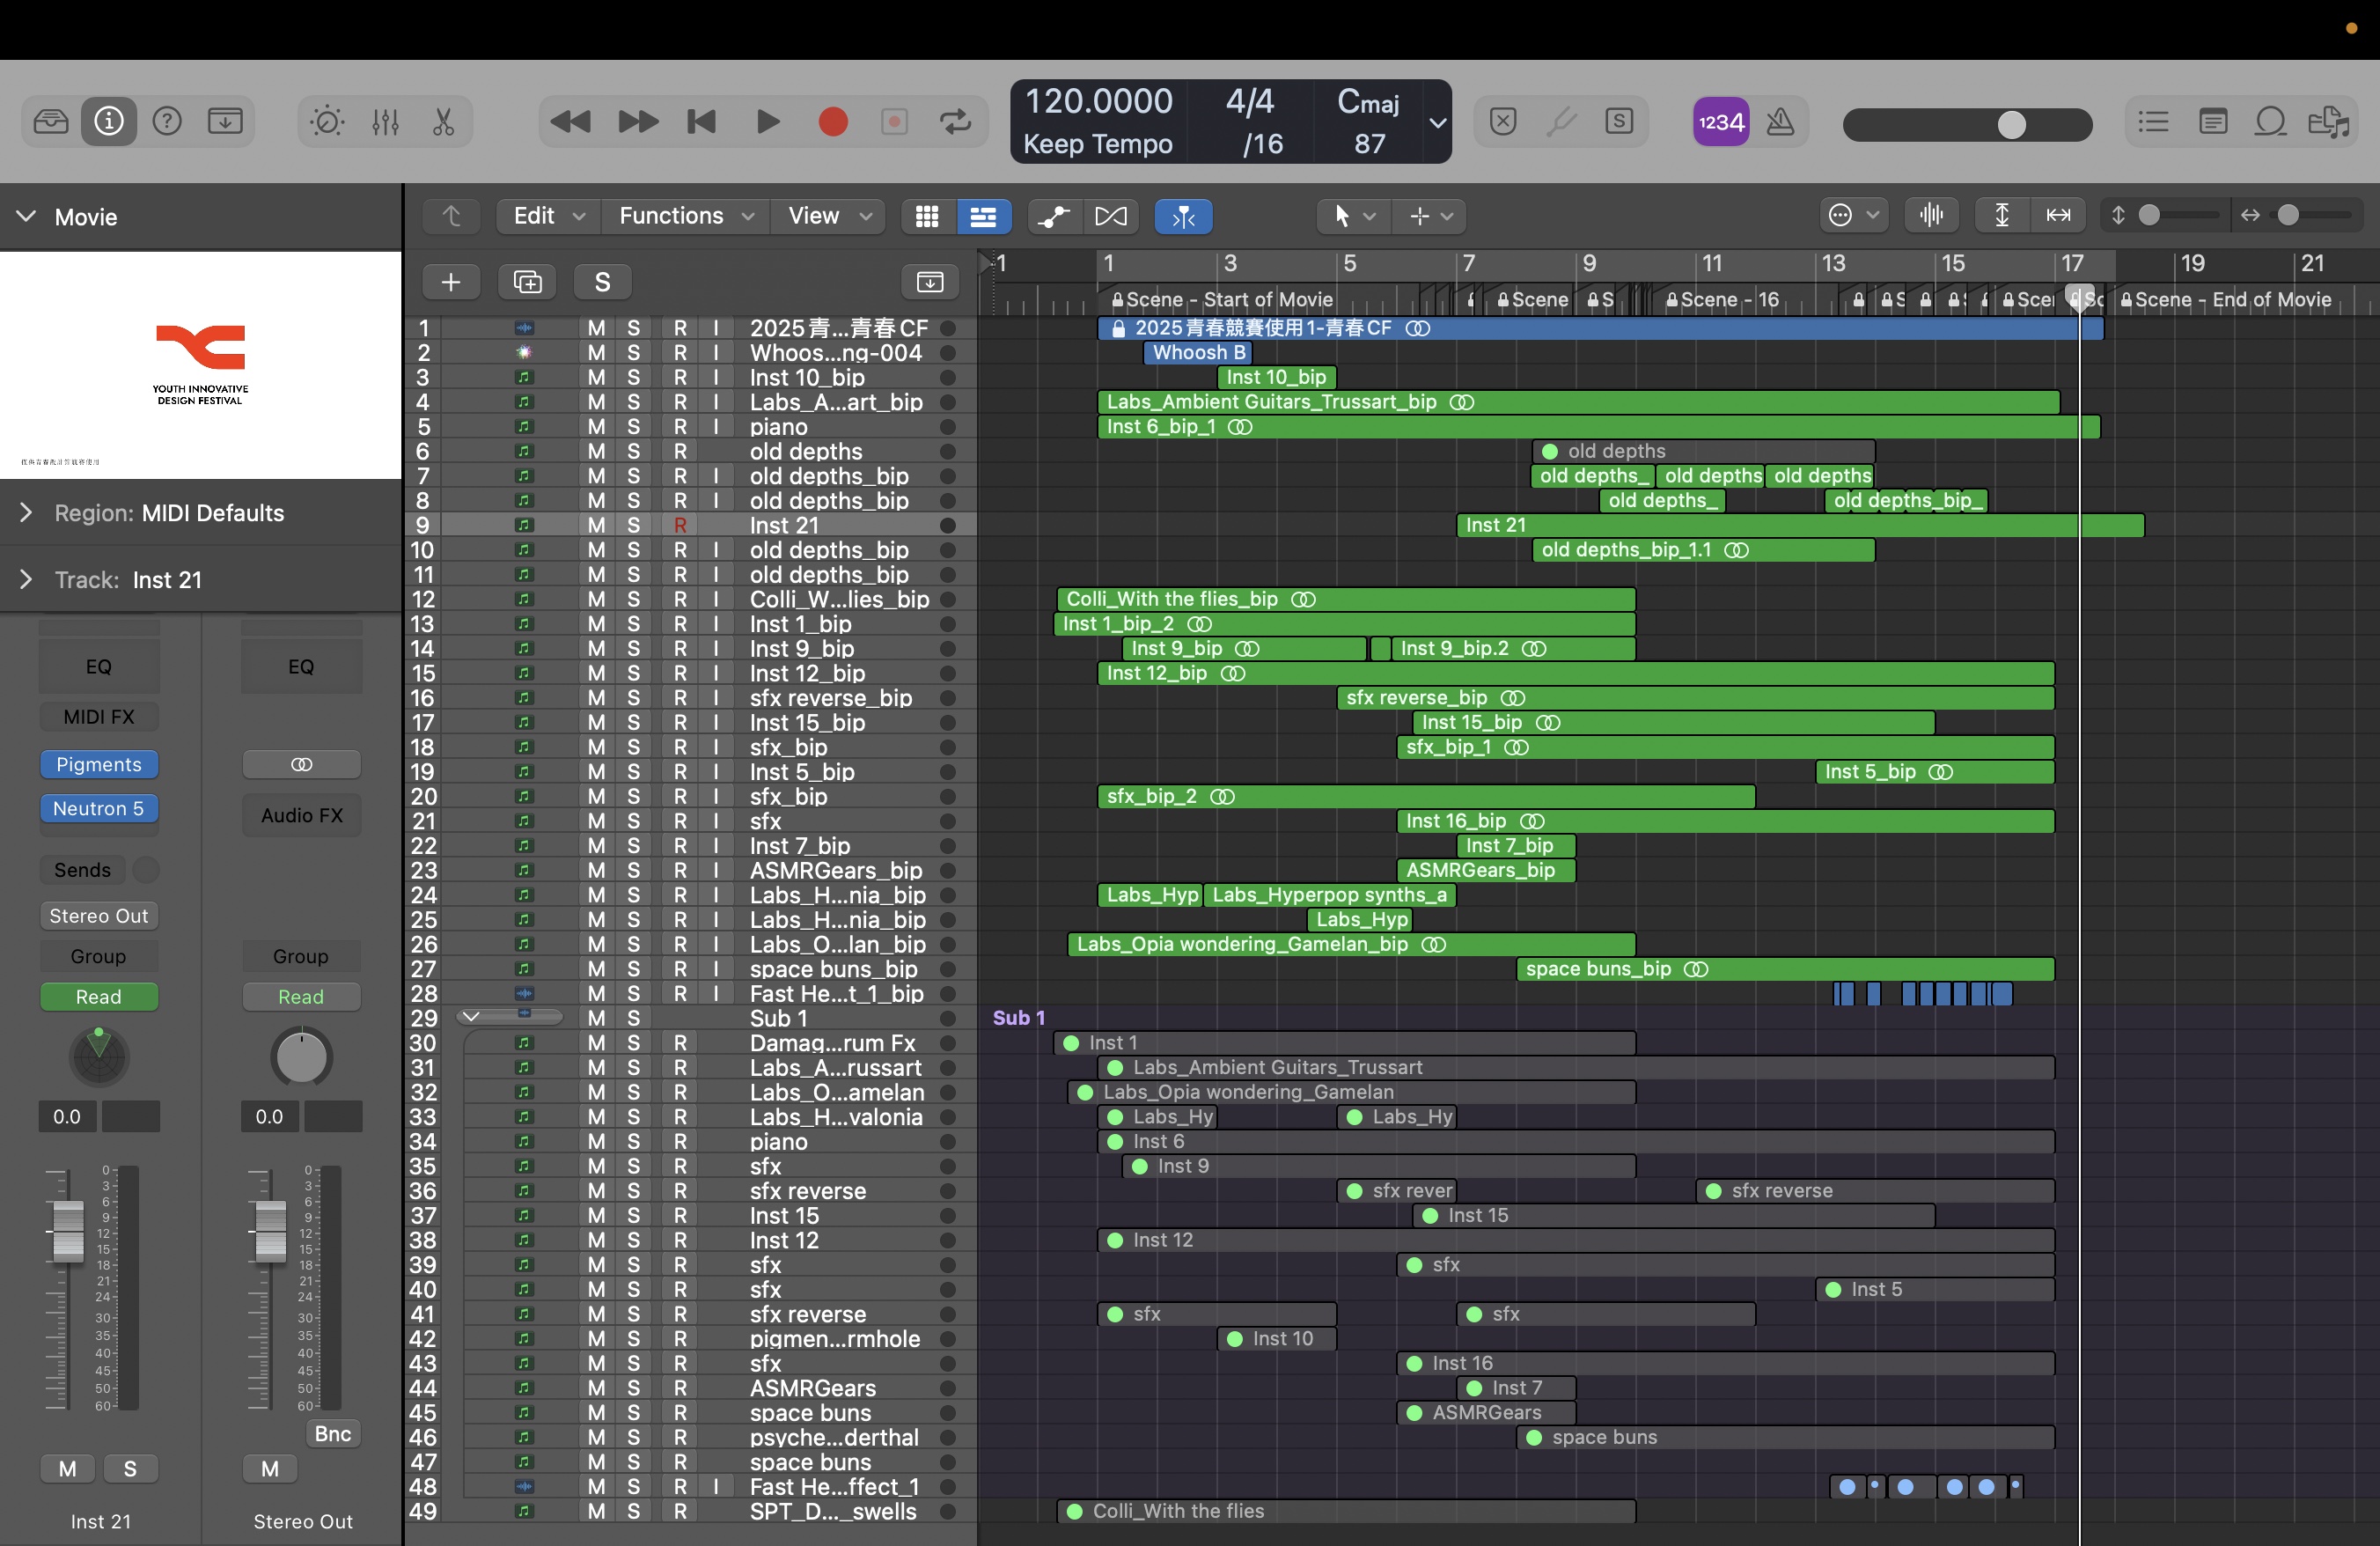Expand Track: Inst 21 disclosure
Viewport: 2380px width, 1546px height.
(x=27, y=579)
